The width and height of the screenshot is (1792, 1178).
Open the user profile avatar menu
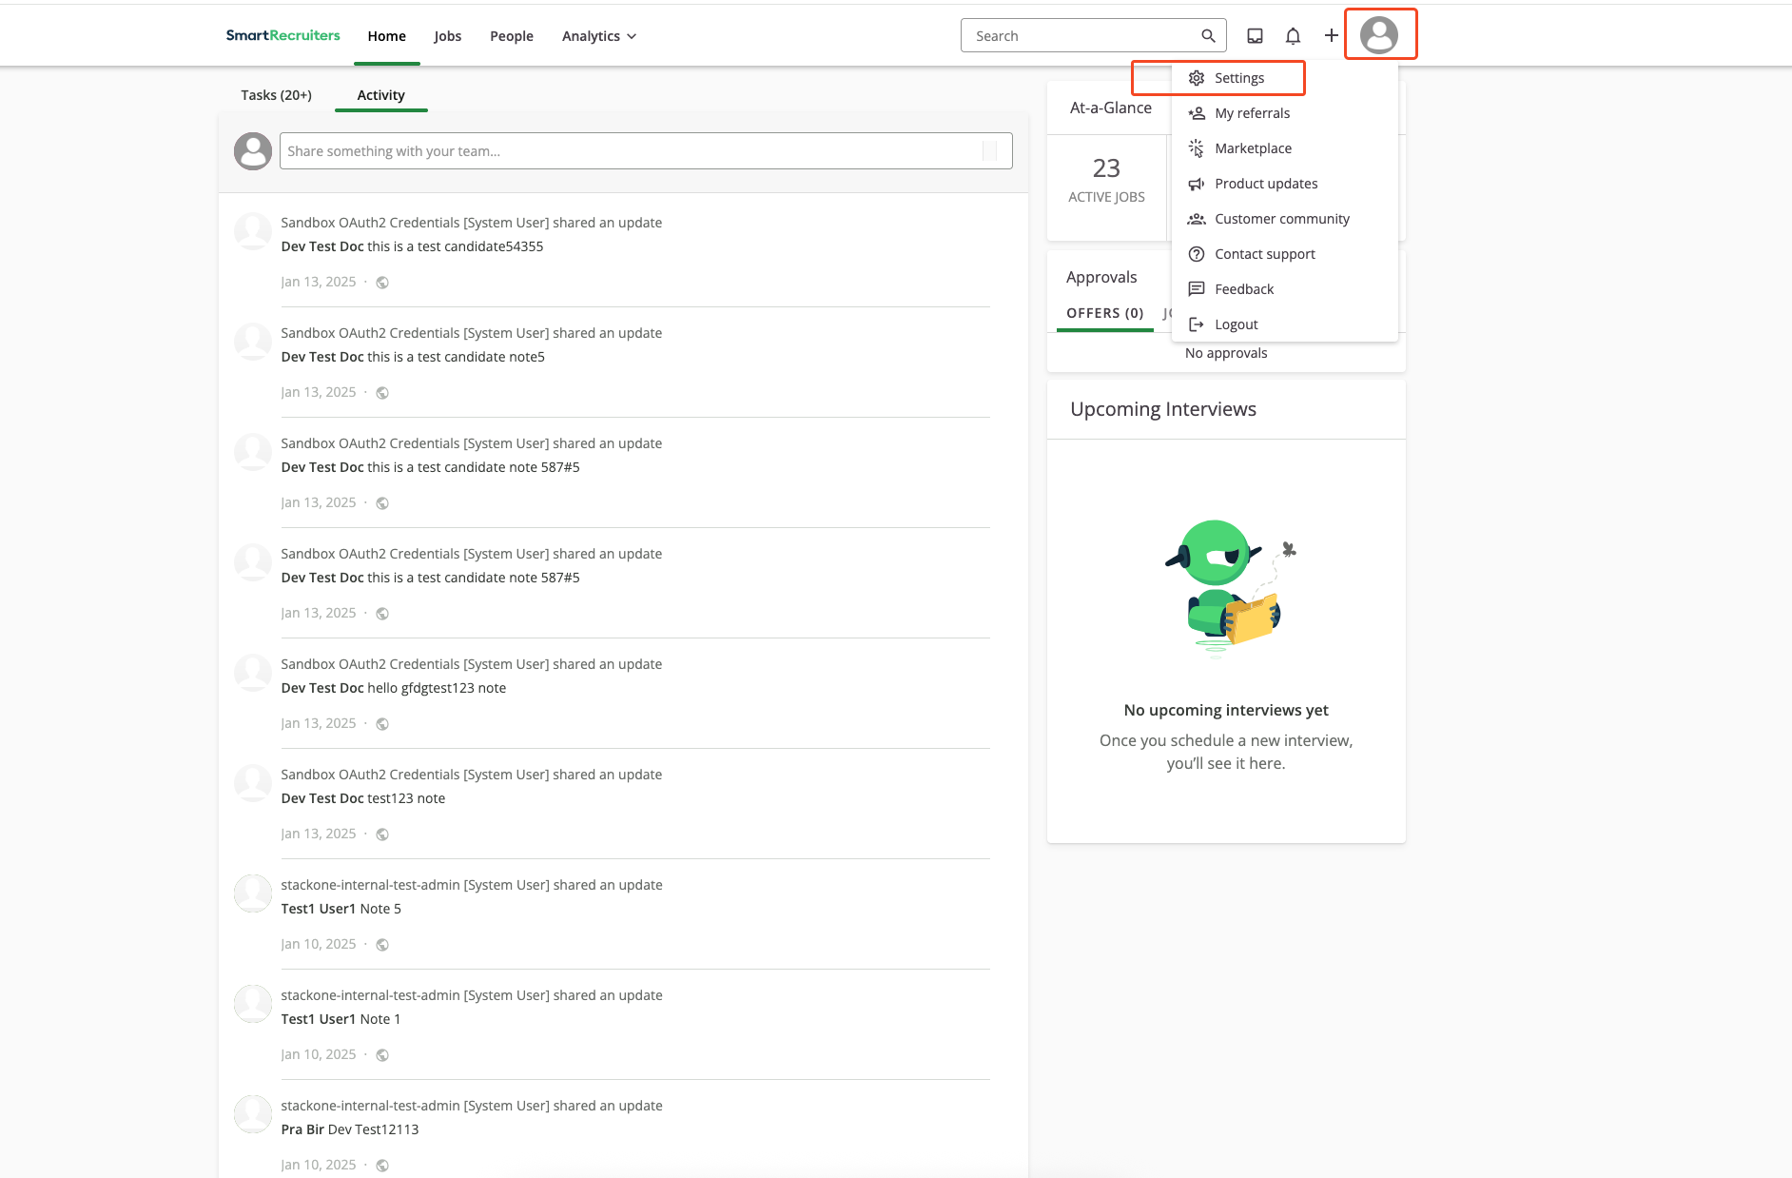[1379, 35]
